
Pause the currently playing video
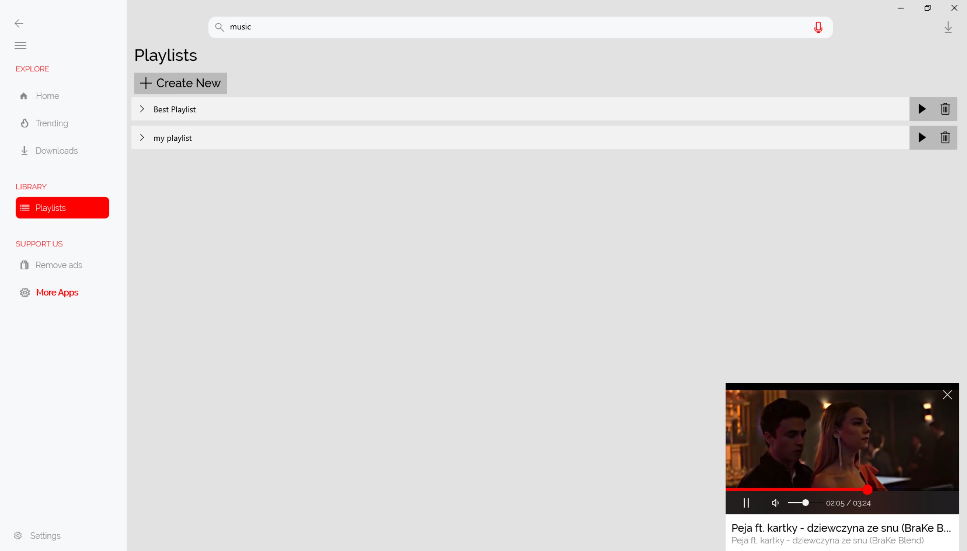click(746, 503)
